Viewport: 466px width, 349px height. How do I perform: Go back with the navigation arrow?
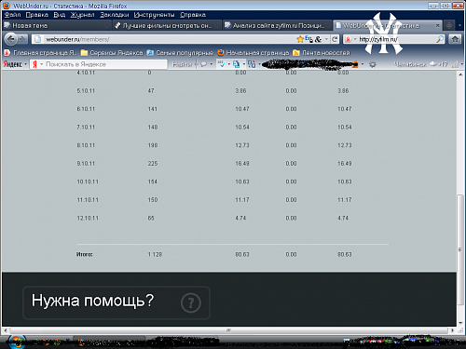coord(11,39)
